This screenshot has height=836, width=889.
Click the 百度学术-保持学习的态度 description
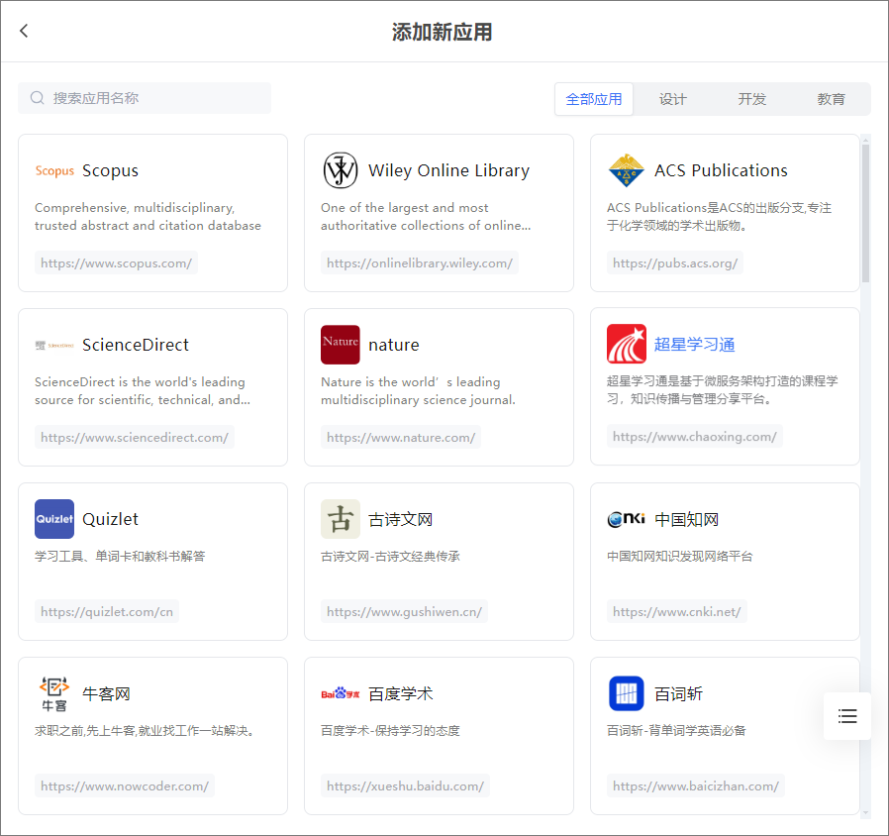tap(391, 730)
